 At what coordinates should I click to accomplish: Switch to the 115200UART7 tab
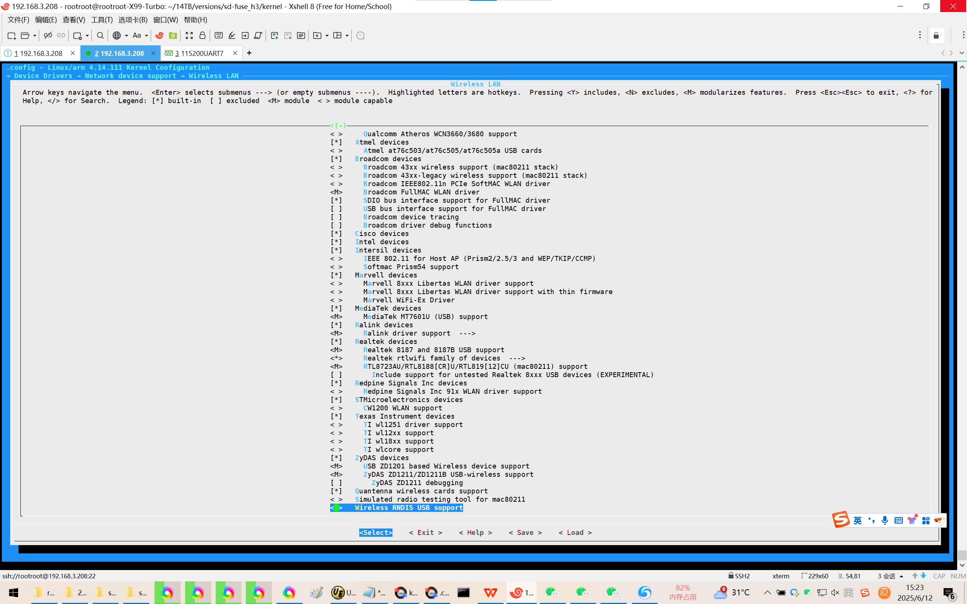click(201, 53)
